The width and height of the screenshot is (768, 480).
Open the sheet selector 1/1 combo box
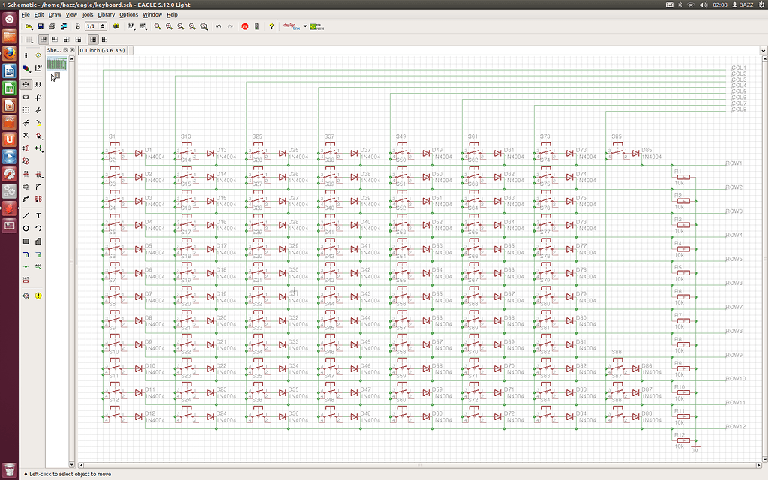pyautogui.click(x=95, y=26)
